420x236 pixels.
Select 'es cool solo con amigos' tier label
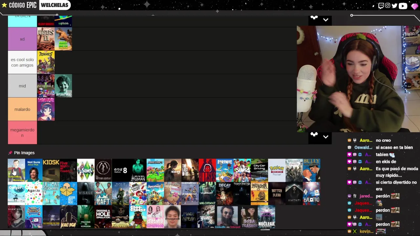coord(22,62)
